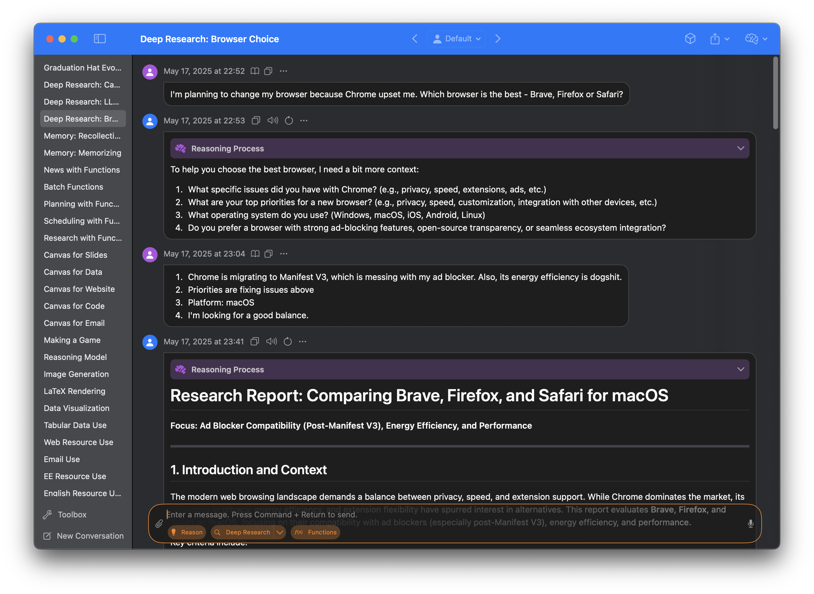
Task: Open Research with Func... conversation
Action: pyautogui.click(x=83, y=238)
